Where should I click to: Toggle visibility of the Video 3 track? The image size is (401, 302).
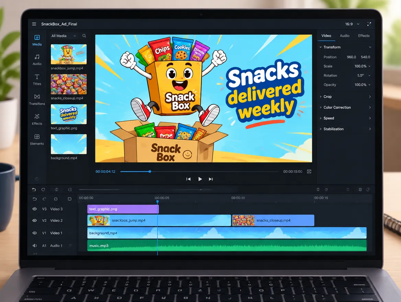click(35, 209)
